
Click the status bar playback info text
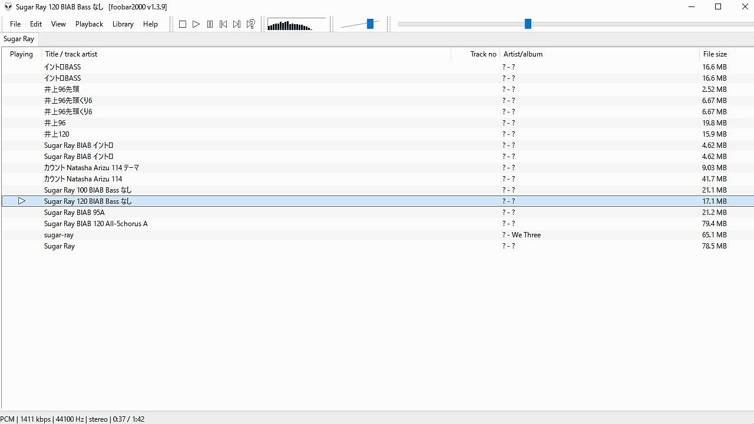coord(72,419)
